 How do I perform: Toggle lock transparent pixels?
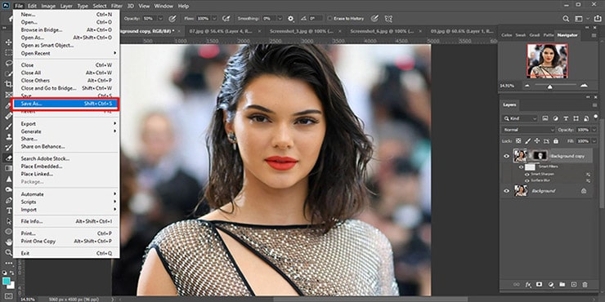coord(518,141)
